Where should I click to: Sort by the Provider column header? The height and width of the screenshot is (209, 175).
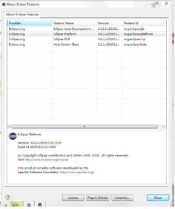[30, 23]
